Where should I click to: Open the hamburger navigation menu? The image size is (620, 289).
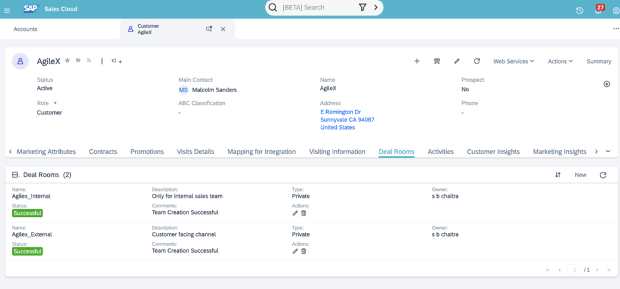tap(7, 10)
